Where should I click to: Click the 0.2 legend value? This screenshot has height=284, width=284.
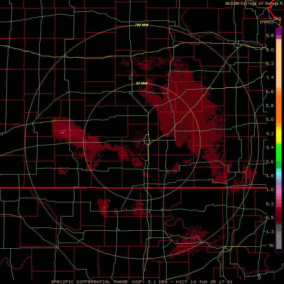coord(270,204)
